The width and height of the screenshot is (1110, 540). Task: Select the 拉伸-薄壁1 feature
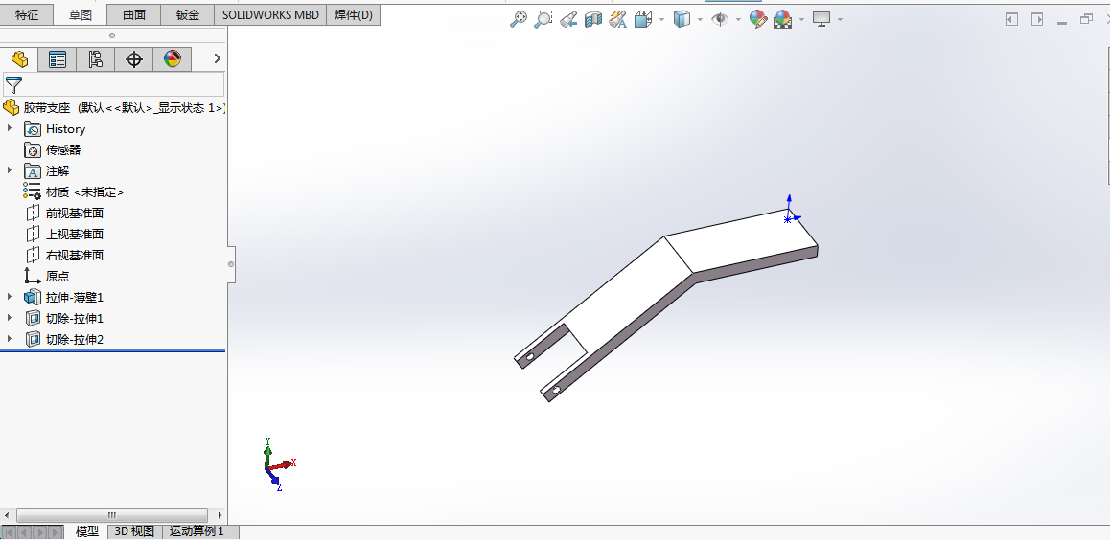(75, 298)
